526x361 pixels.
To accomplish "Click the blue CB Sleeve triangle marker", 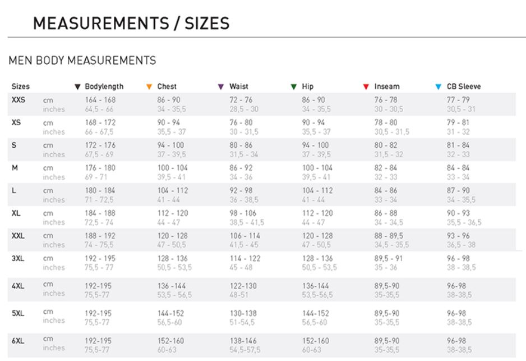I will [x=438, y=87].
